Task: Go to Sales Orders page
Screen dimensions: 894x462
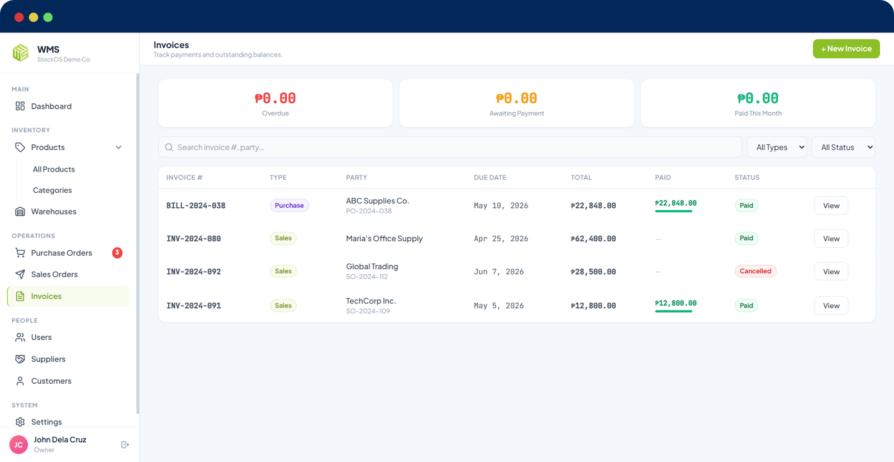Action: click(68, 274)
